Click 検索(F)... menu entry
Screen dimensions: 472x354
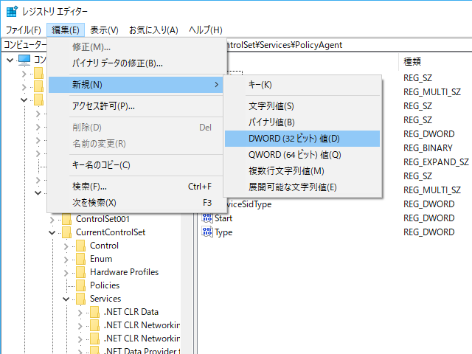click(136, 187)
